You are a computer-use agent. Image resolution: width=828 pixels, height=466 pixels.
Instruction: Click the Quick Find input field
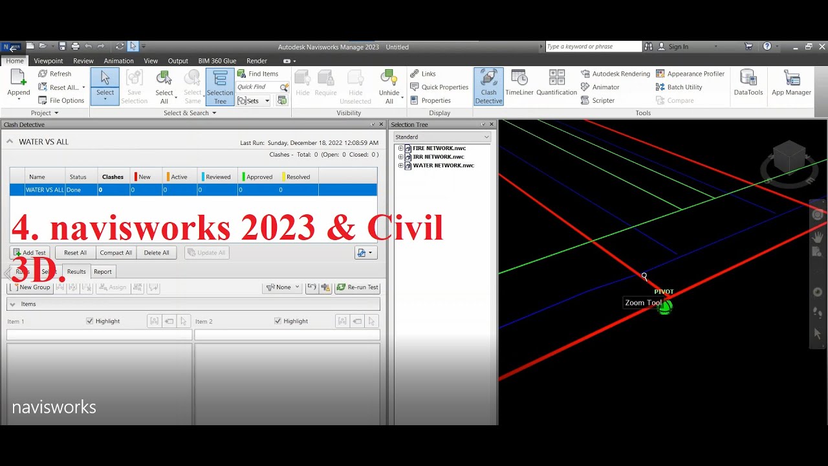pos(257,87)
